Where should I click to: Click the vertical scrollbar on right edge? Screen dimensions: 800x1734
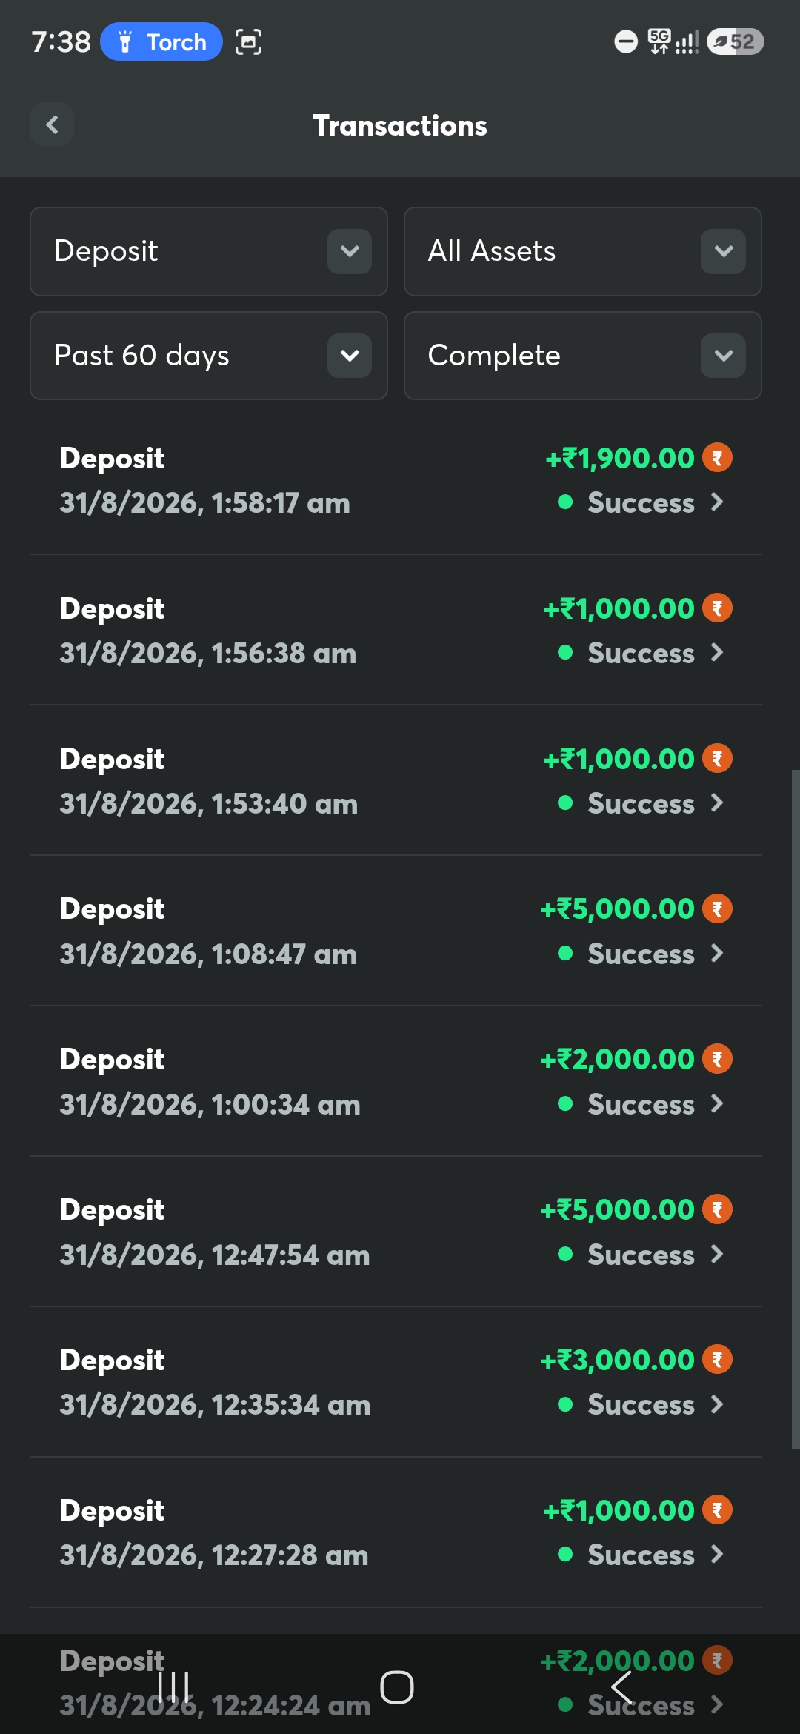tap(796, 1109)
